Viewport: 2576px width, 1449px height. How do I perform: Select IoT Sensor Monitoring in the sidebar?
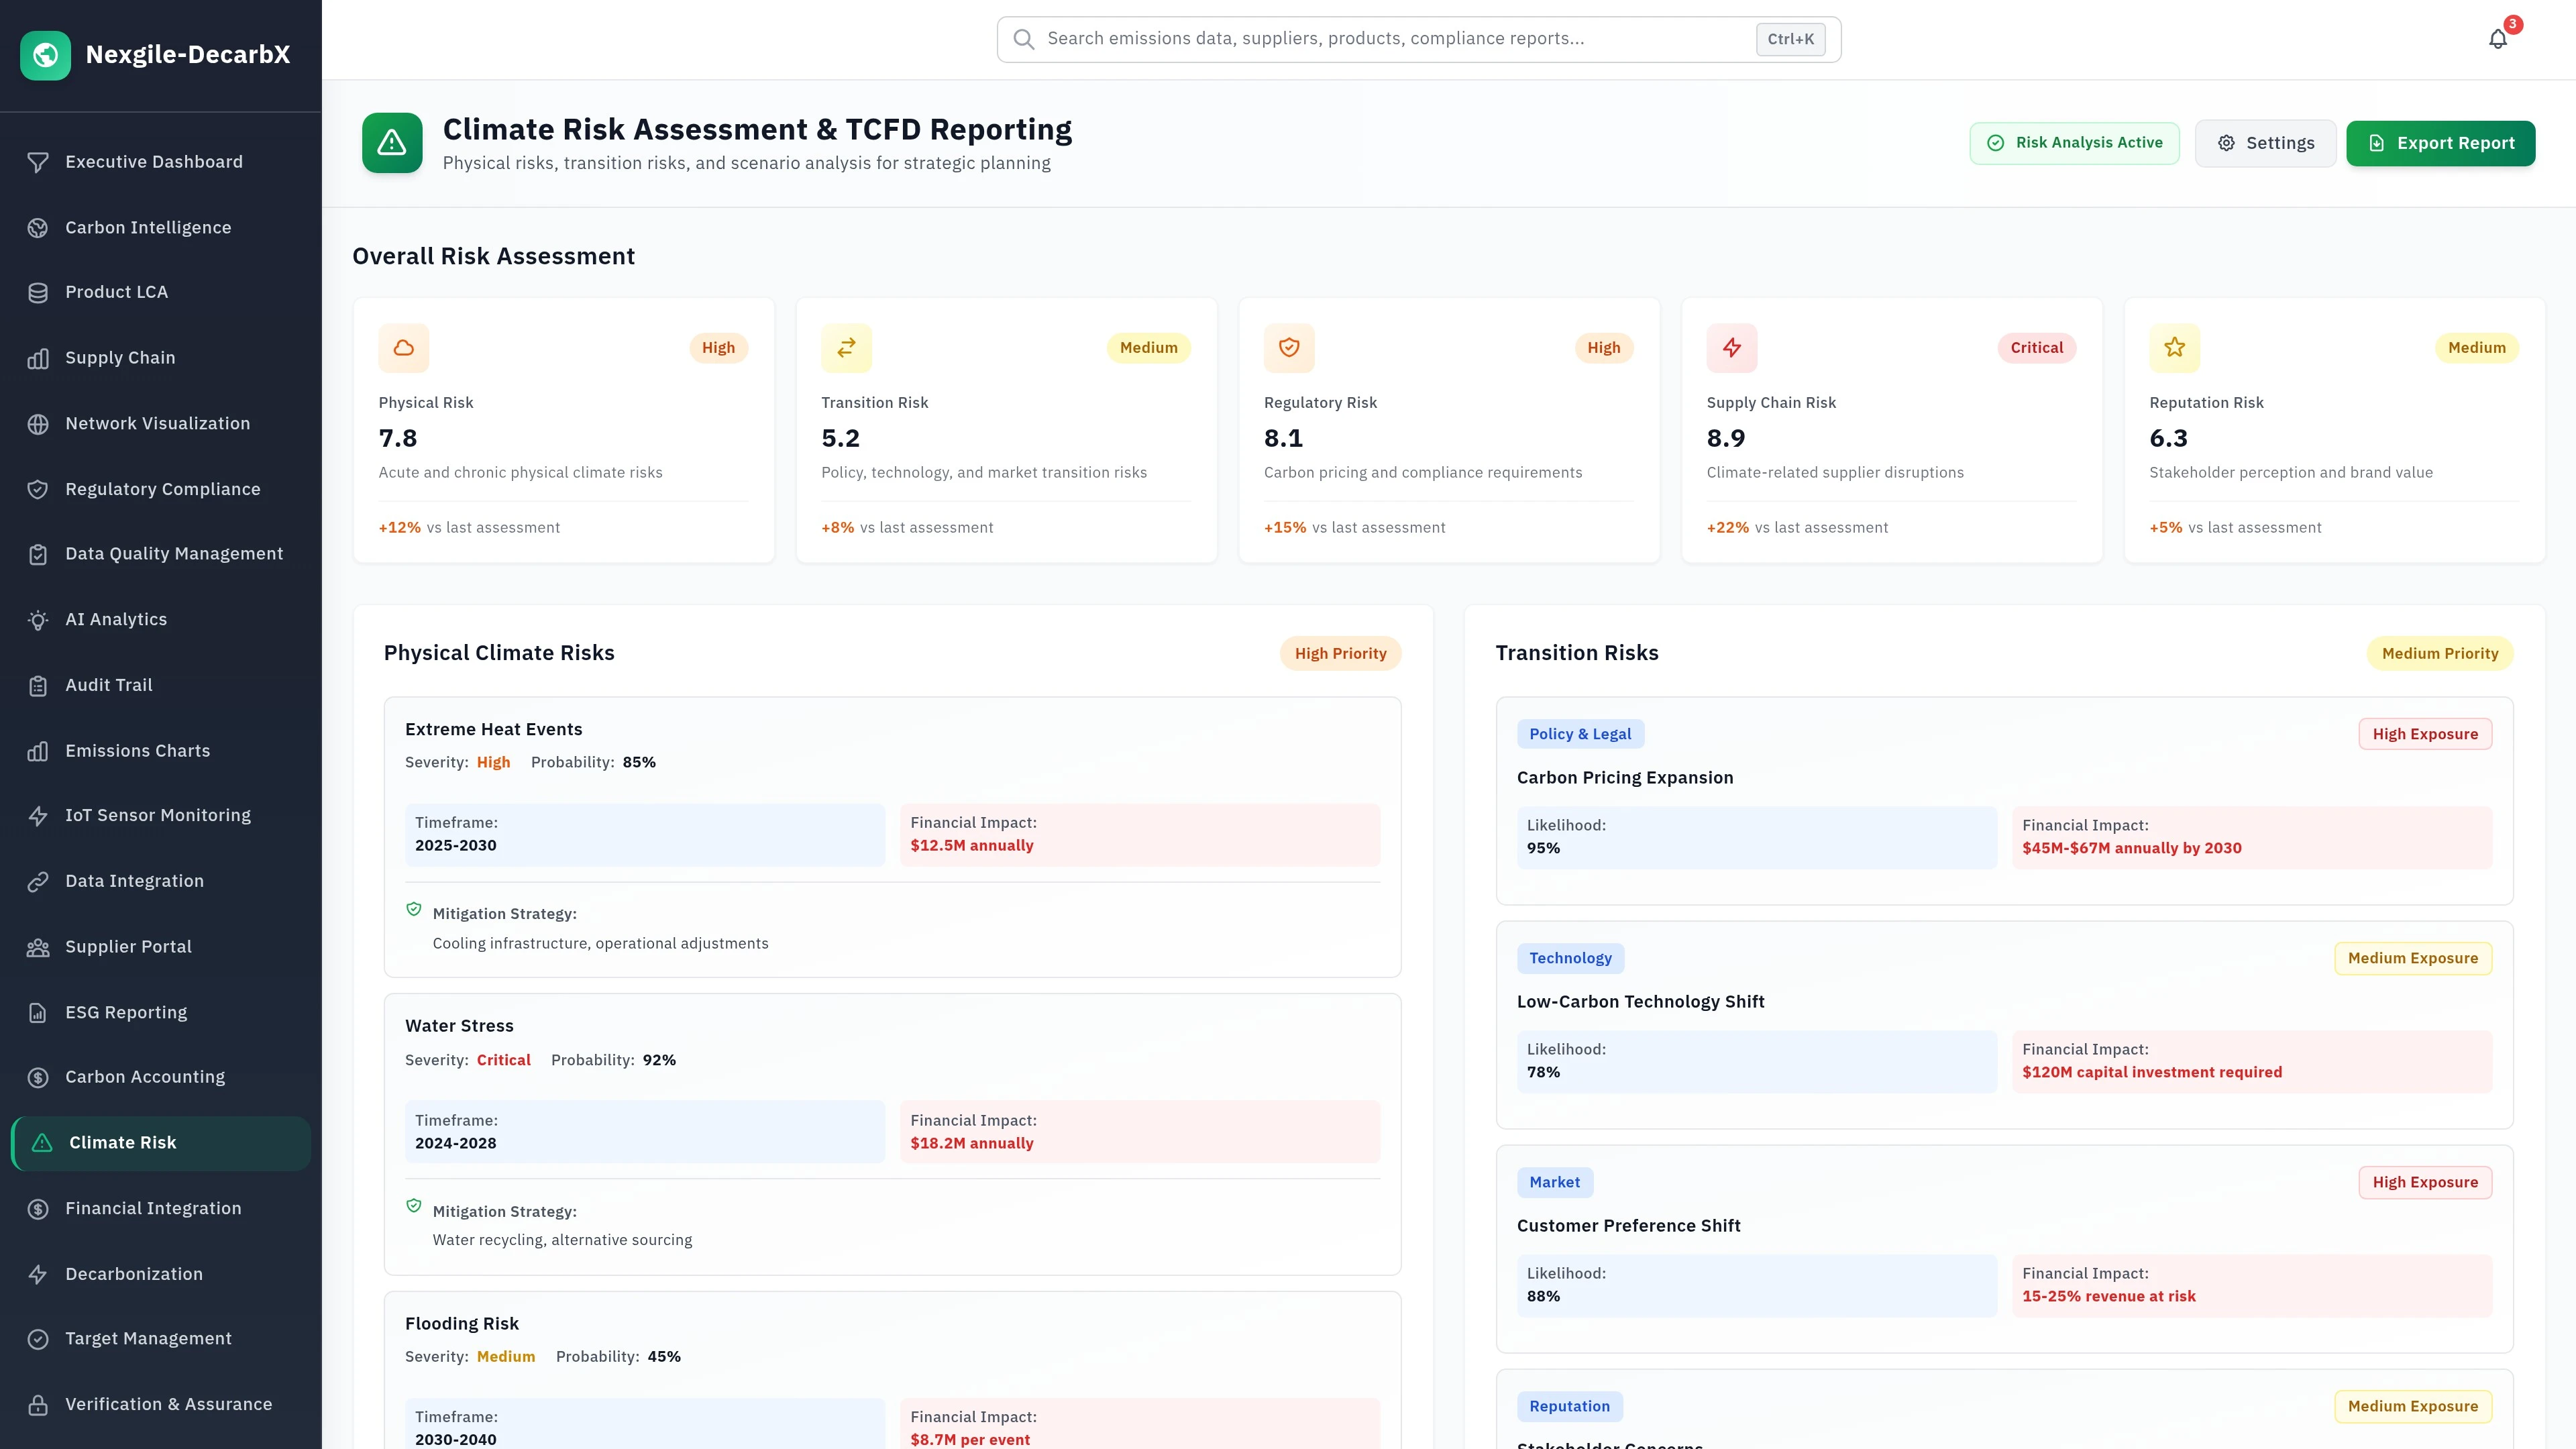point(158,816)
